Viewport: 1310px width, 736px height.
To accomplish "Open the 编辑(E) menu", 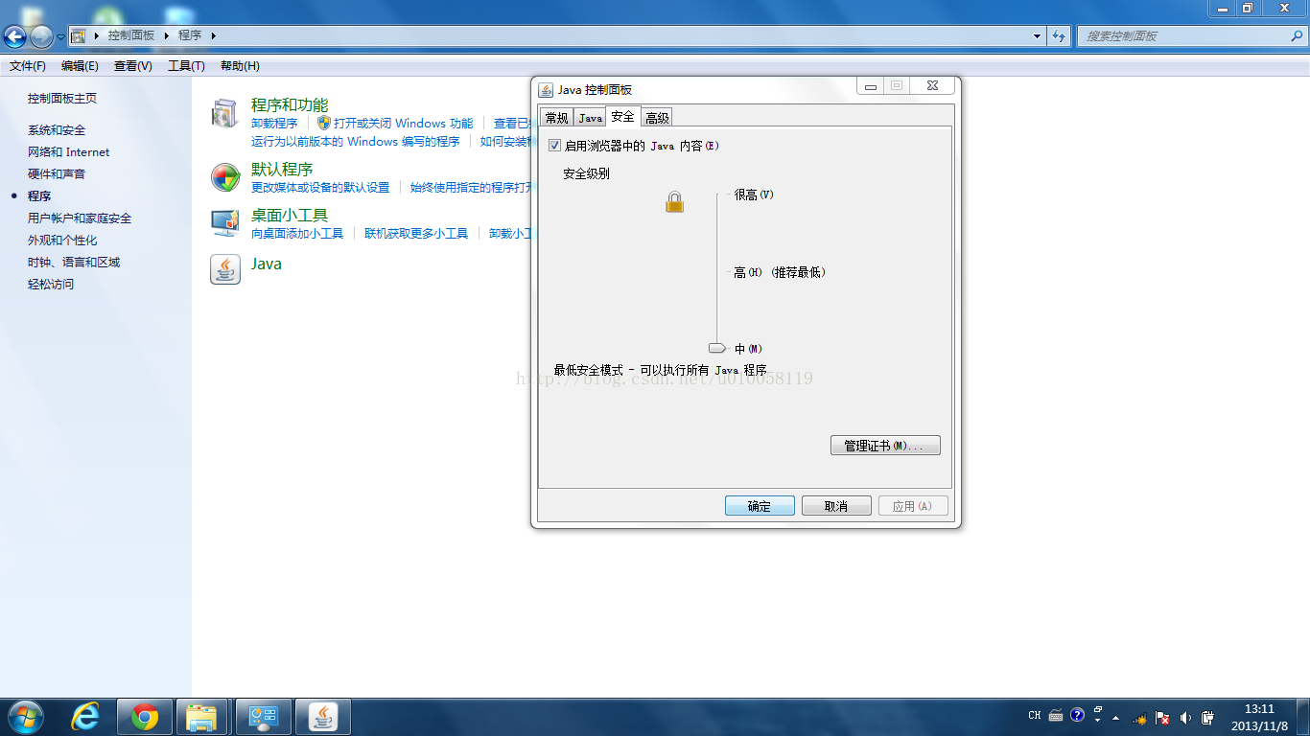I will pos(80,66).
